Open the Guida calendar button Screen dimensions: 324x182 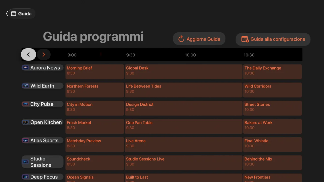click(x=22, y=14)
